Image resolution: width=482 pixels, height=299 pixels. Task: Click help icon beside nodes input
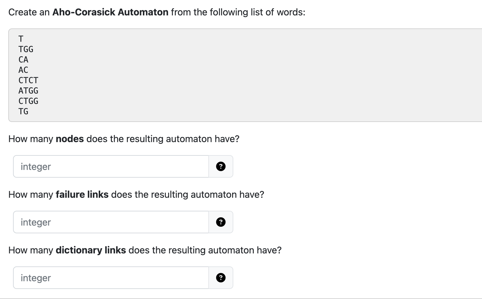[221, 166]
